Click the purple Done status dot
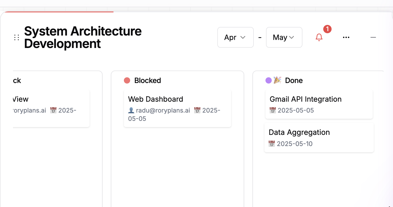393x207 pixels. point(268,80)
